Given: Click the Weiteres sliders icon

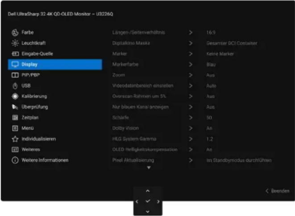Looking at the screenshot, I should 15,150.
